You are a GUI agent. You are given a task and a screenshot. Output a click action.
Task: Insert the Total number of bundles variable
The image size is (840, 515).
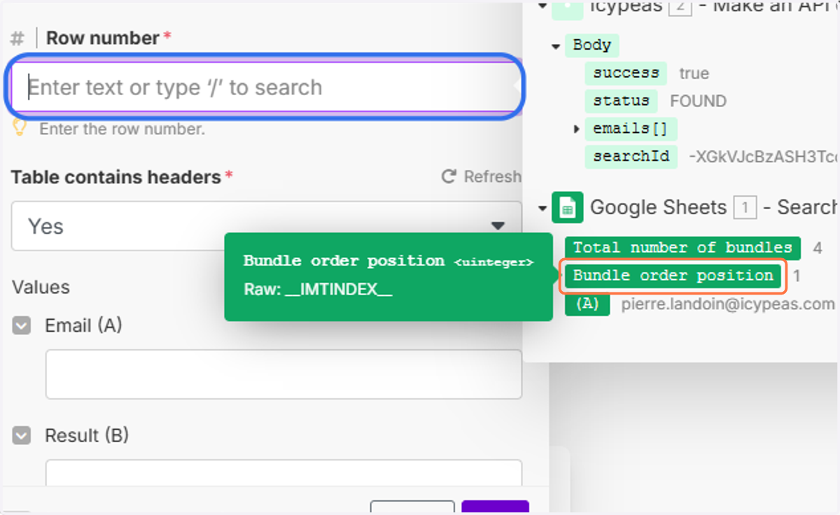(682, 247)
